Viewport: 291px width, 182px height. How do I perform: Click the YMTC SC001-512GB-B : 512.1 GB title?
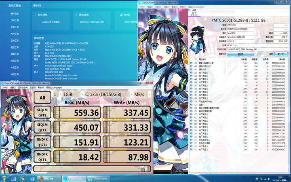click(x=238, y=20)
